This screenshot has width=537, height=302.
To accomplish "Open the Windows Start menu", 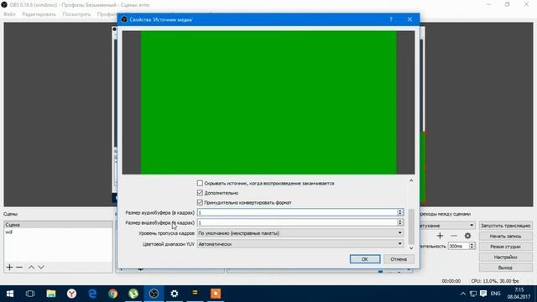I will (10, 294).
